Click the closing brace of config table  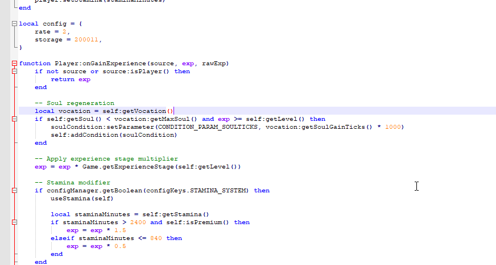pyautogui.click(x=20, y=48)
